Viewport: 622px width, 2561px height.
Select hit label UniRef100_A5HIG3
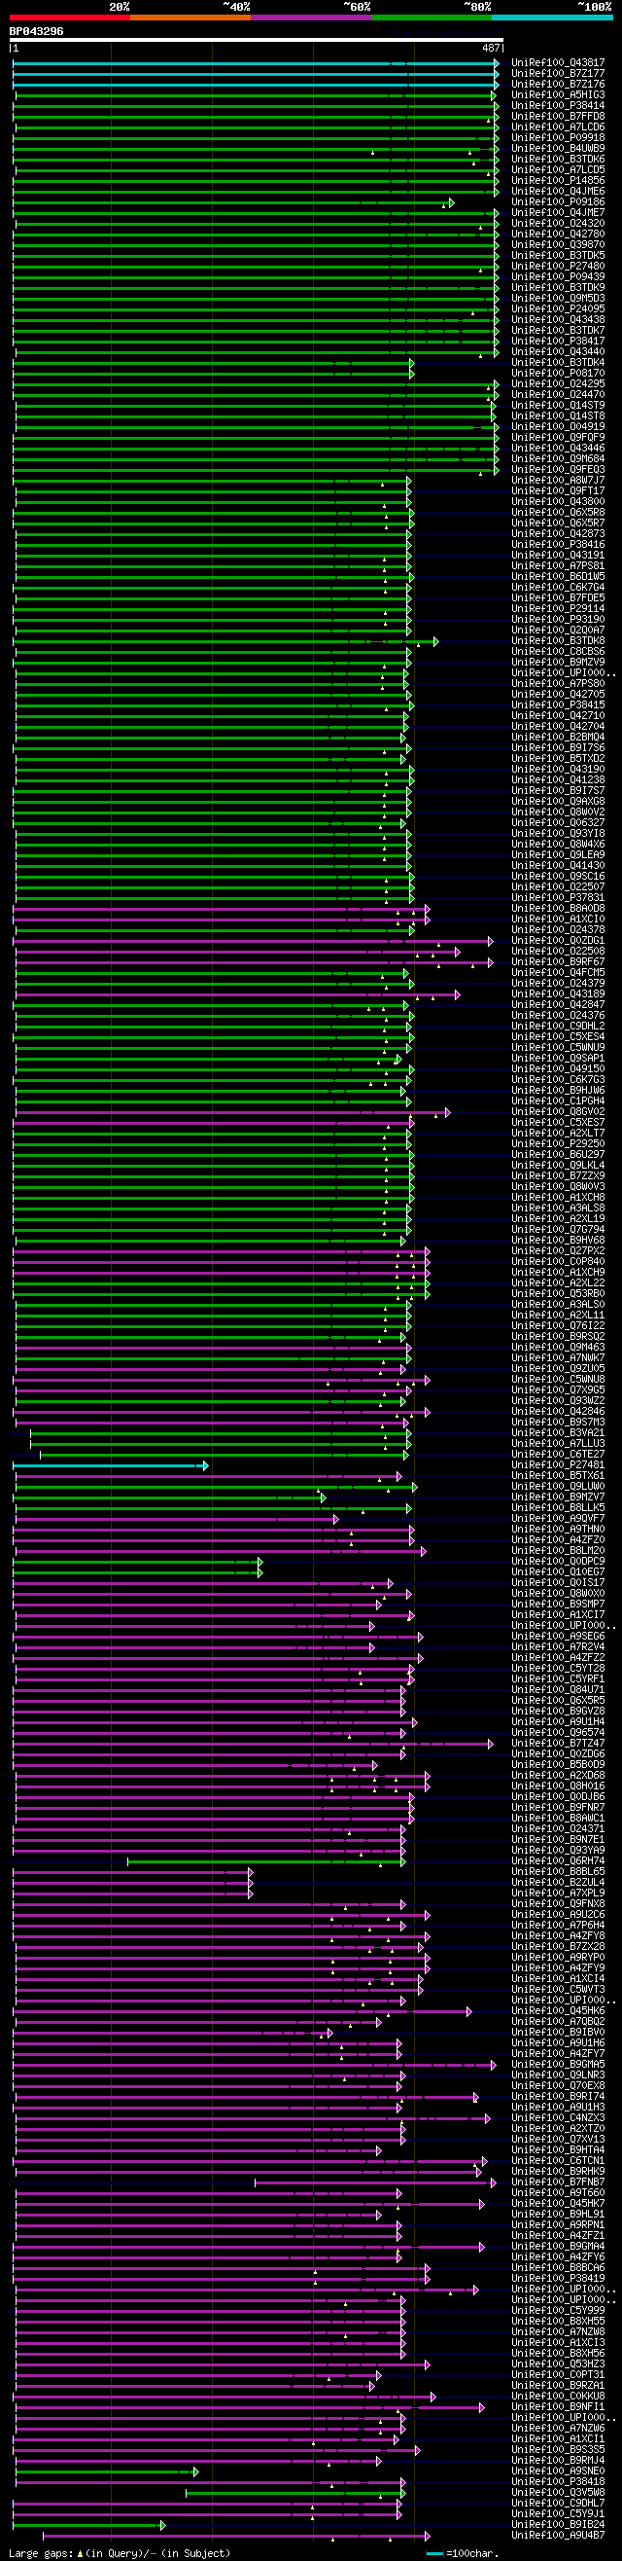pyautogui.click(x=559, y=95)
